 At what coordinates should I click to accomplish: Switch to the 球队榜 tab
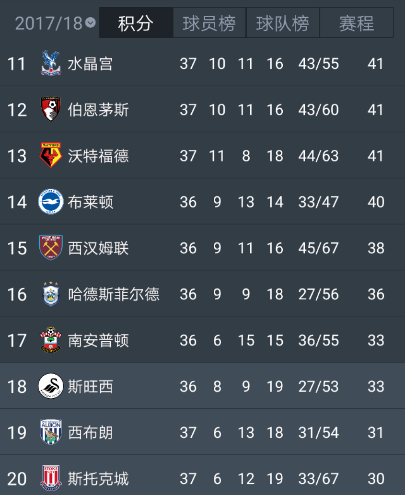point(283,23)
